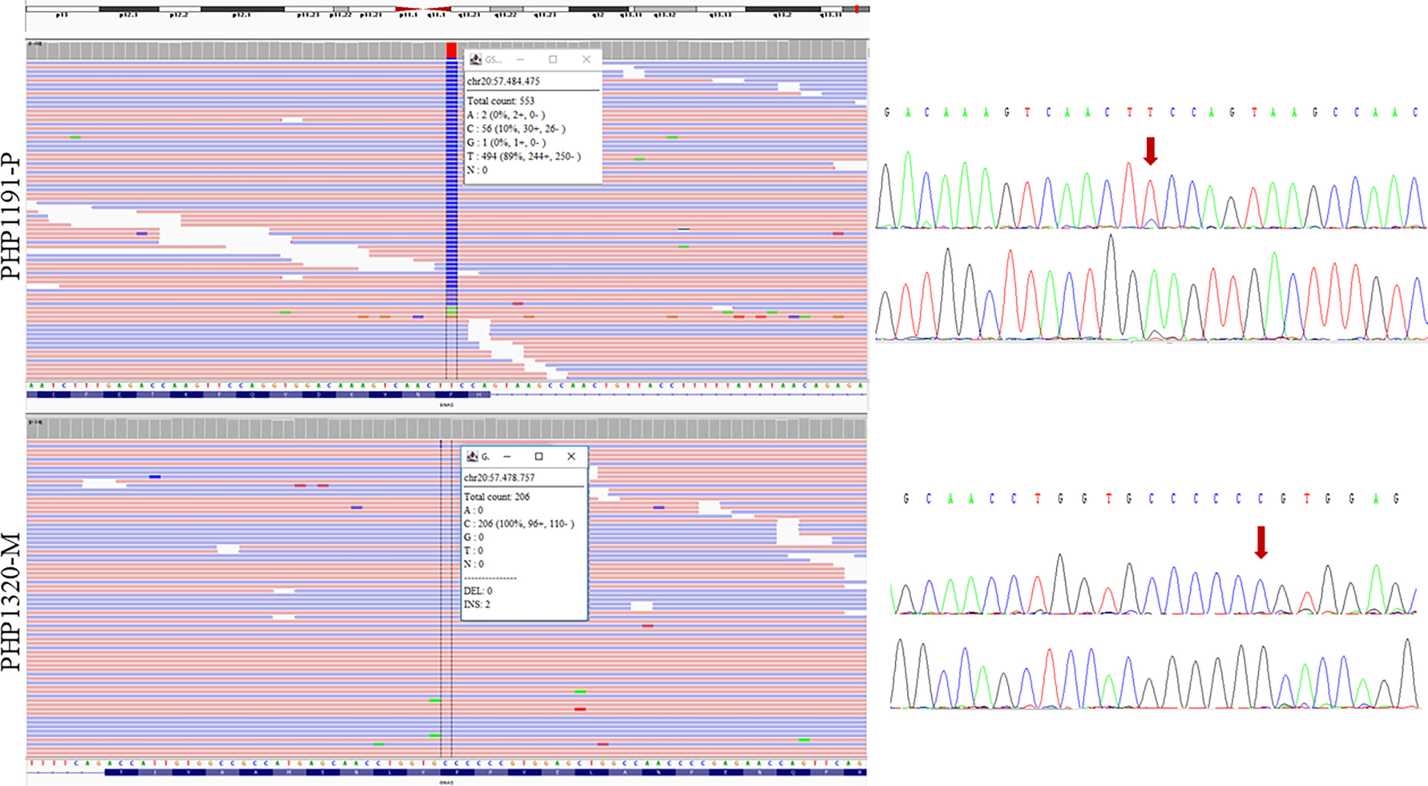Close the chr20:57.478.757 popup window
Viewport: 1428px width, 786px height.
click(571, 456)
